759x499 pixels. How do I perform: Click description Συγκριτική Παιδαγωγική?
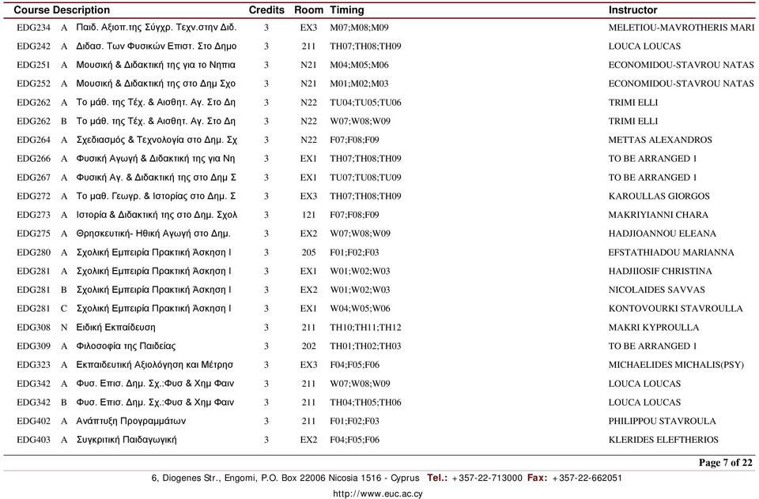coord(126,440)
